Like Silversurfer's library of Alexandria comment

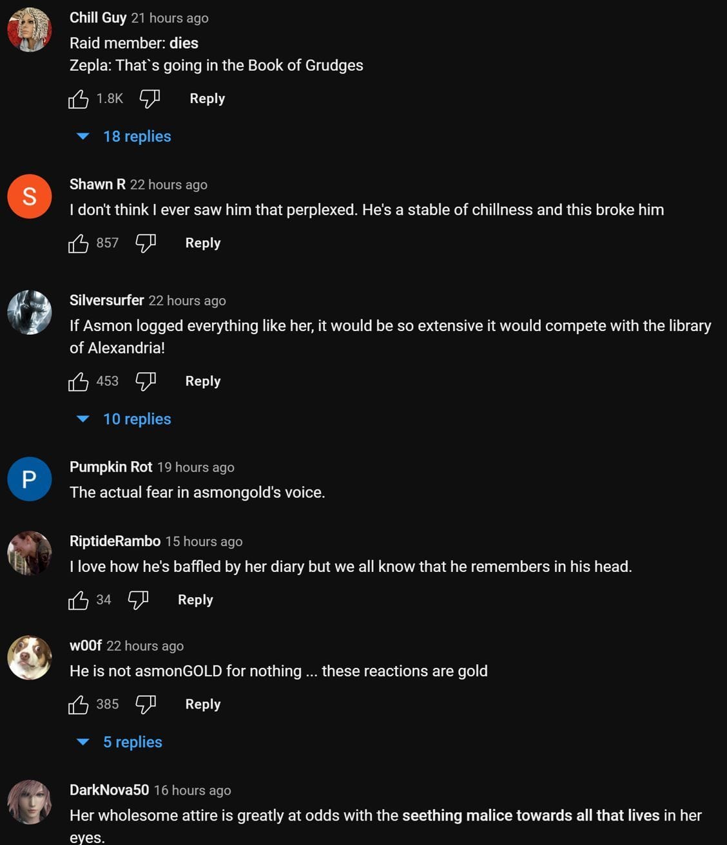tap(79, 381)
